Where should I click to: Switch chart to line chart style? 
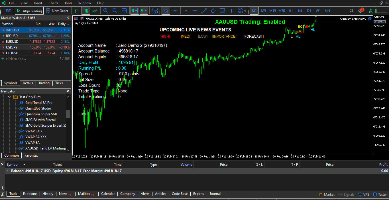tap(95, 11)
